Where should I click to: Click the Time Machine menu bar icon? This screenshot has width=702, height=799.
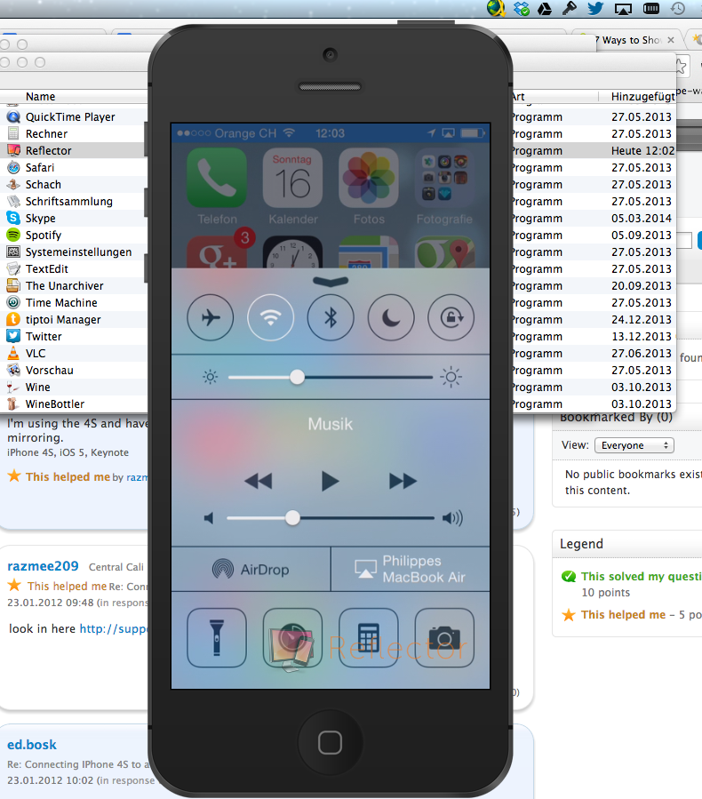click(x=678, y=9)
